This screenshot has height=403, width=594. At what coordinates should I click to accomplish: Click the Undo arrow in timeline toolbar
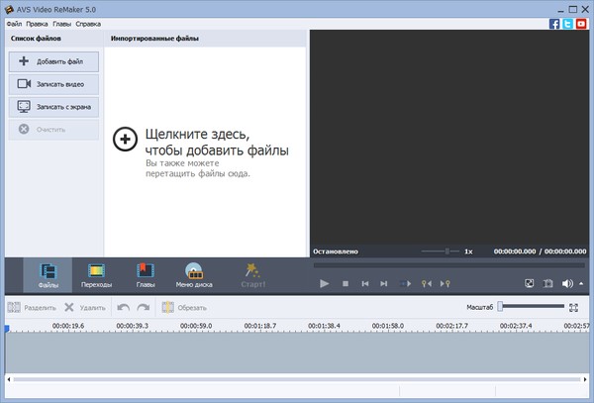click(x=124, y=308)
